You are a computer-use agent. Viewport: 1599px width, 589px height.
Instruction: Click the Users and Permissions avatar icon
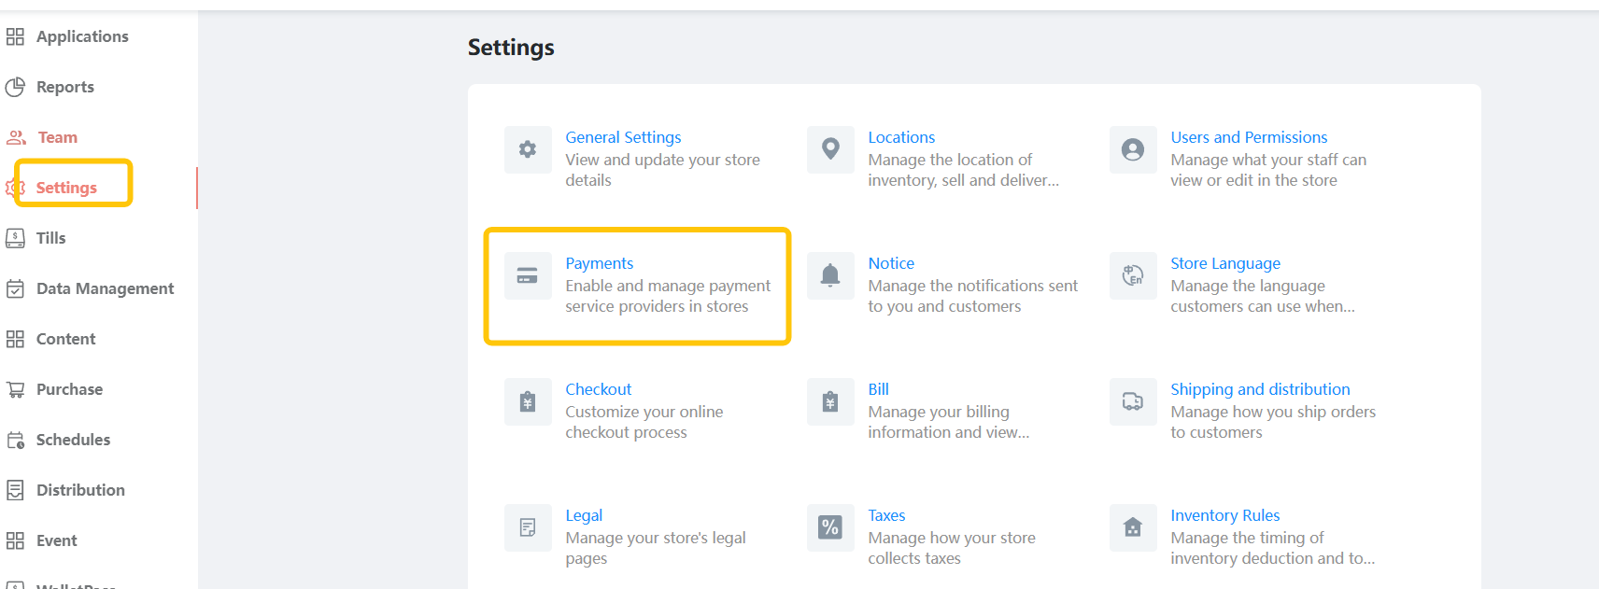pyautogui.click(x=1133, y=149)
